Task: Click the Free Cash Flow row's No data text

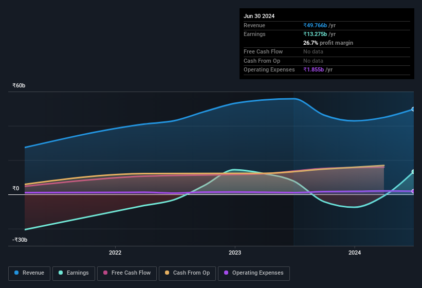Action: click(313, 51)
